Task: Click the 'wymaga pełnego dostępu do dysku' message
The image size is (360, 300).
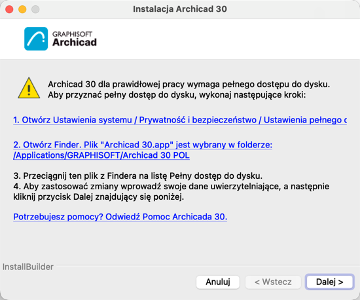Action: [x=189, y=84]
